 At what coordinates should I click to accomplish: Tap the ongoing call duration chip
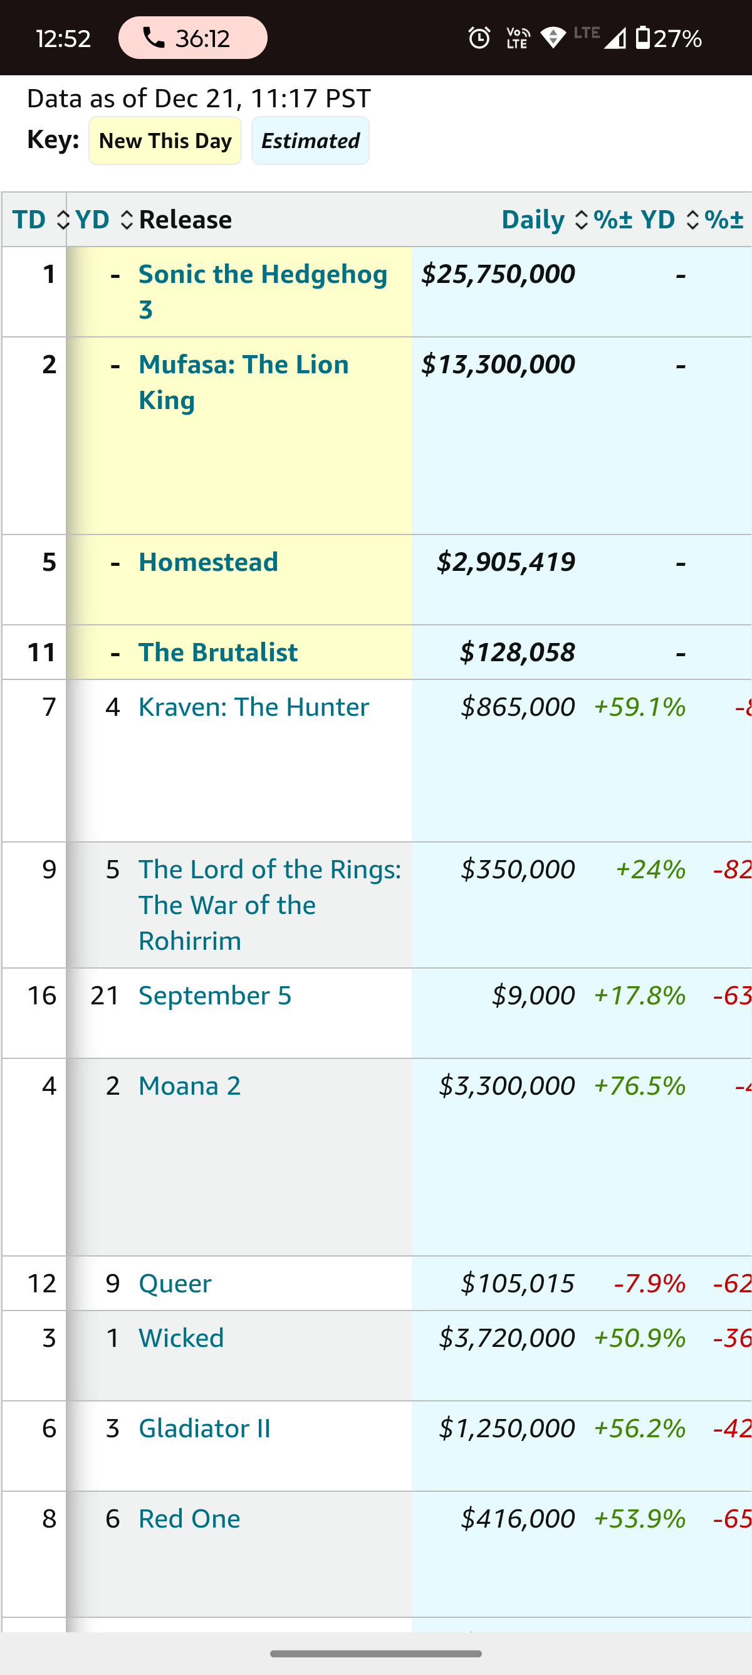[192, 38]
